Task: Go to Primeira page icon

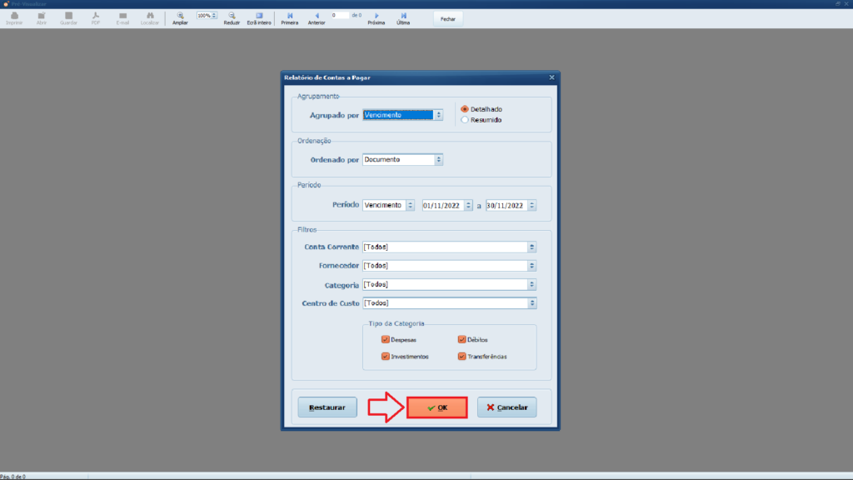Action: tap(289, 18)
